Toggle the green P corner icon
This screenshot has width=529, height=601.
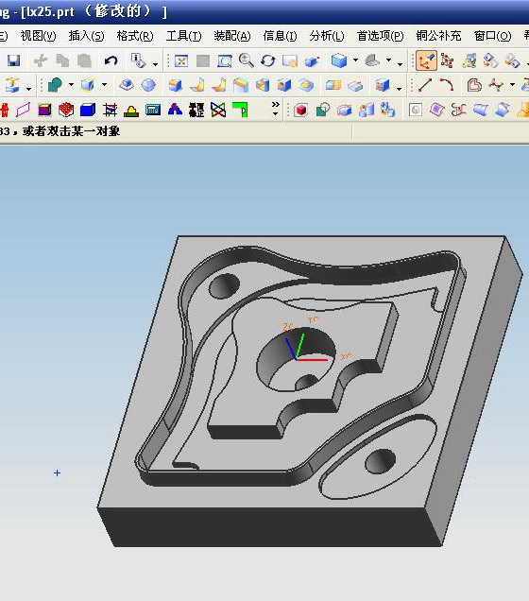tap(240, 111)
